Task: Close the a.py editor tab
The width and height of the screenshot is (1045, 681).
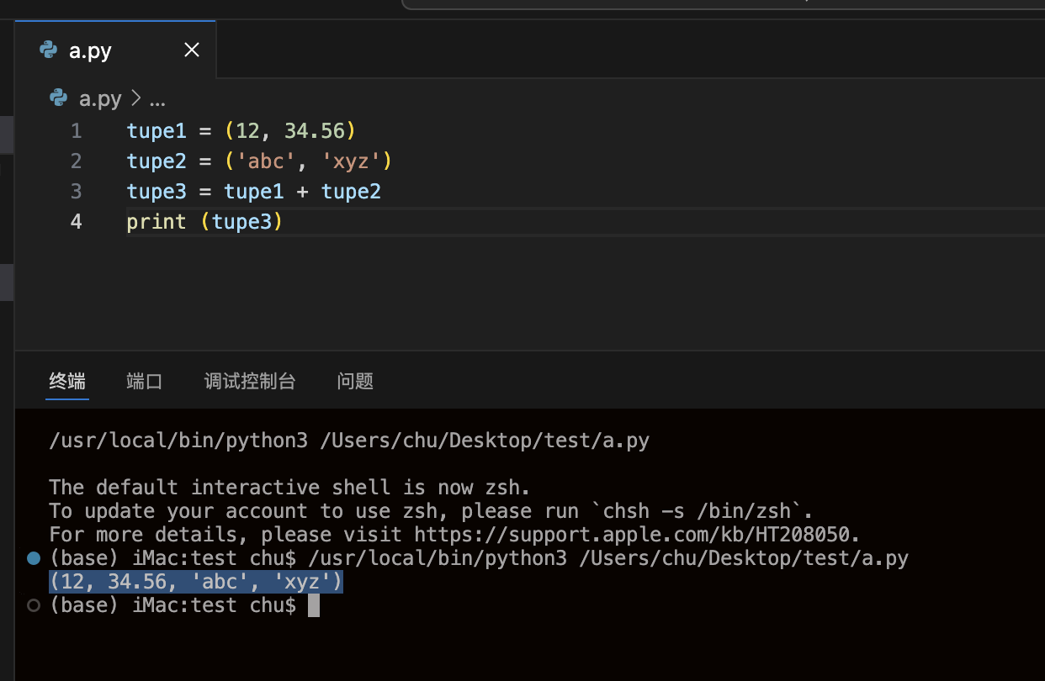Action: 192,50
